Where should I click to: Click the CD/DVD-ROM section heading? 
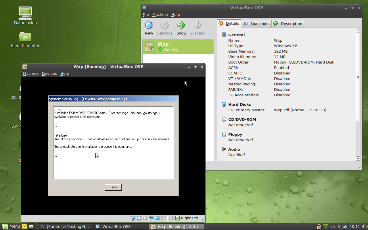(x=242, y=119)
